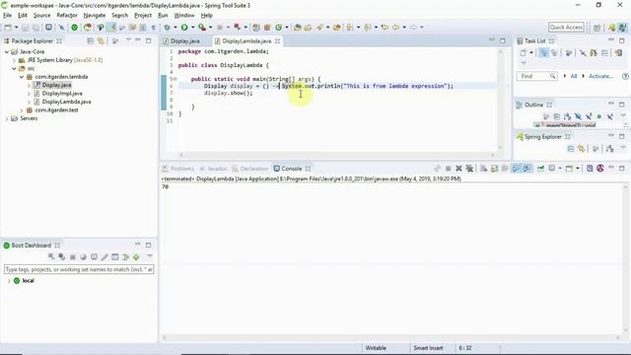Screen dimensions: 631x355
Task: Collapse All in Package Explorer
Action: [90, 41]
